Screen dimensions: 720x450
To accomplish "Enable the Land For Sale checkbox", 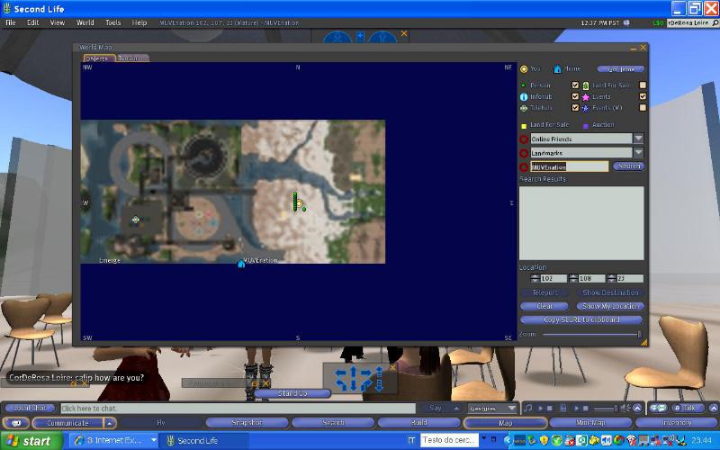I will click(643, 85).
